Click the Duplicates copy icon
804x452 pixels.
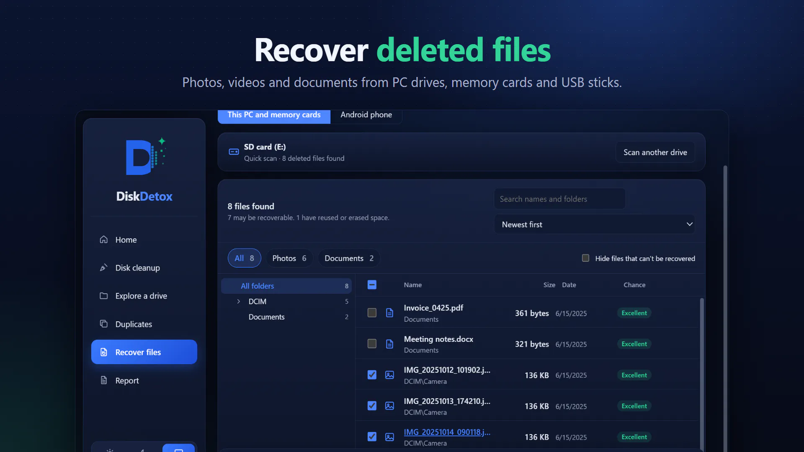pos(104,324)
